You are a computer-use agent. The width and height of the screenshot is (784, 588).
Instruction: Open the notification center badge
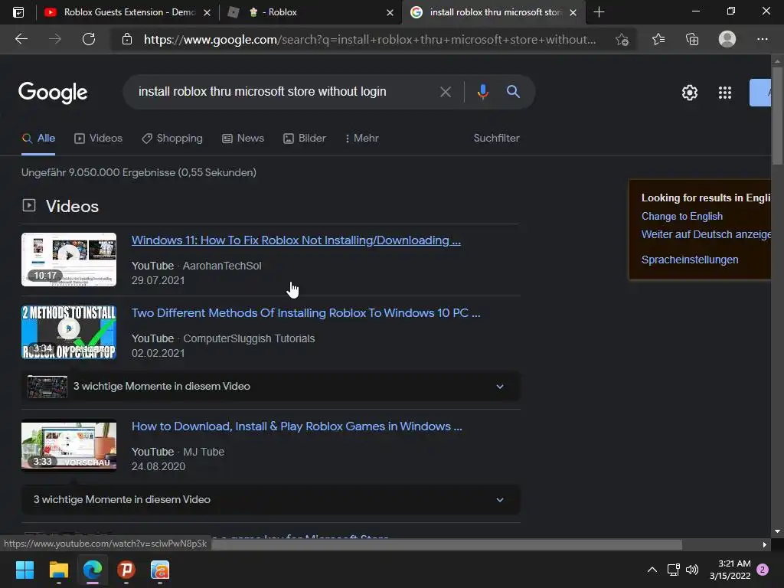click(x=763, y=570)
